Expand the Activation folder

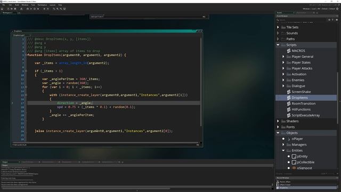click(283, 74)
